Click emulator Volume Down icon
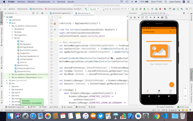This screenshot has height=121, width=193. 139,17
